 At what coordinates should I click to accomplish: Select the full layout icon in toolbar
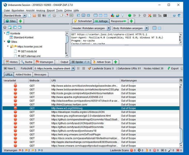click(x=89, y=16)
